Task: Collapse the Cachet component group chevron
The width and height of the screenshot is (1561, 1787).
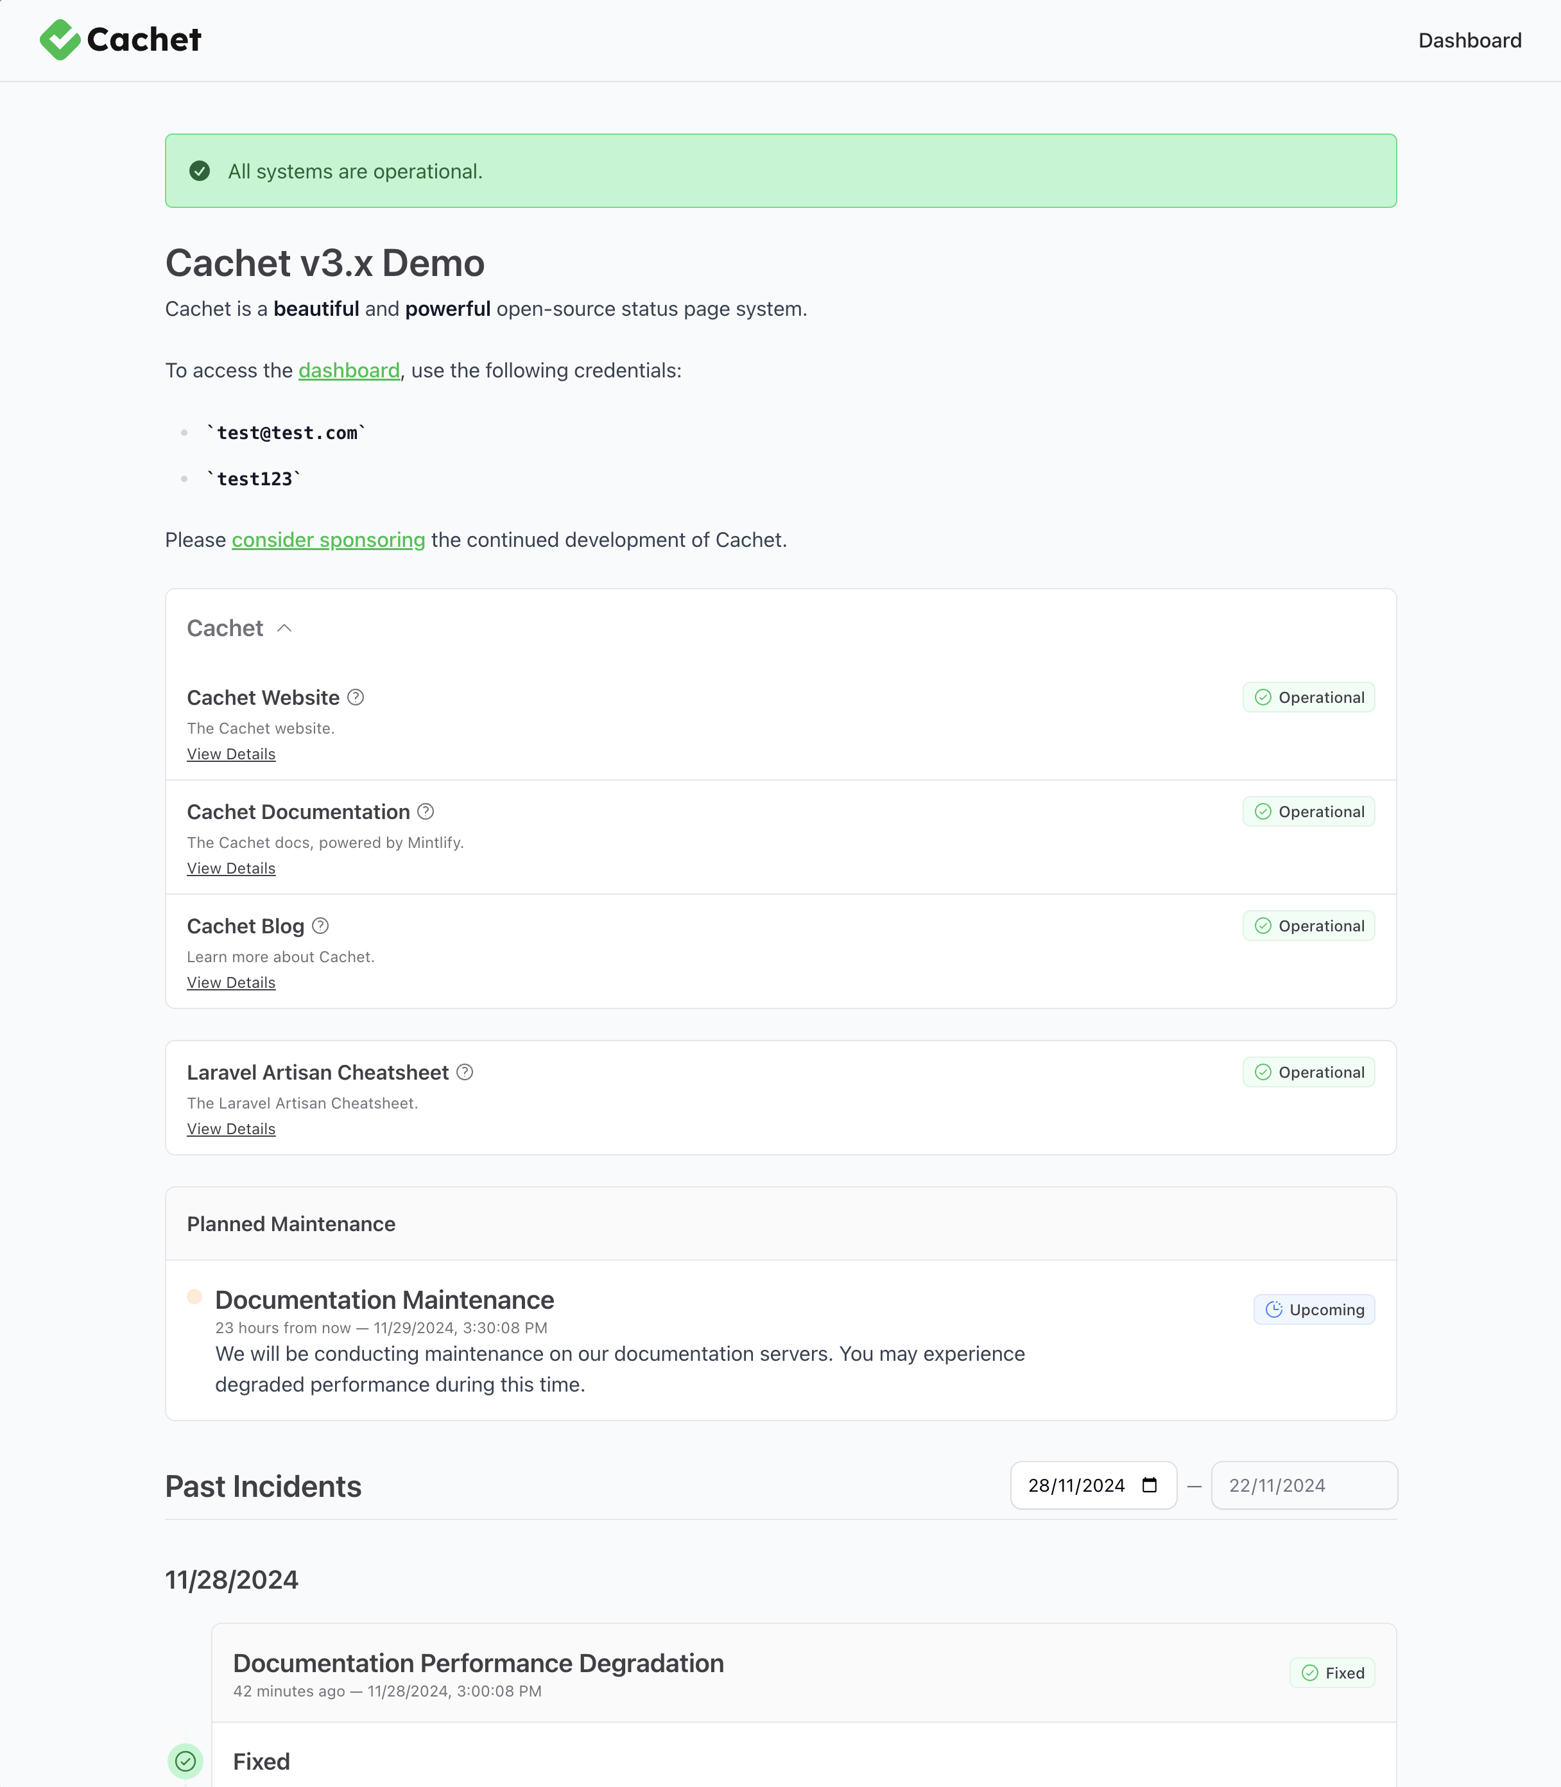Action: tap(284, 628)
